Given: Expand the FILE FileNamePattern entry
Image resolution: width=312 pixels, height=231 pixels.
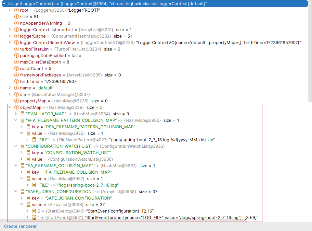Looking at the screenshot, I should [27, 140].
